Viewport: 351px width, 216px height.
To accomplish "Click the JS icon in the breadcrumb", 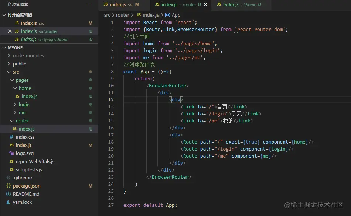I will pyautogui.click(x=139, y=15).
